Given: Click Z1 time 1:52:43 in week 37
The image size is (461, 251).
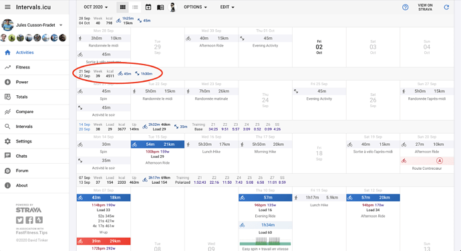Looking at the screenshot, I should 200,182.
